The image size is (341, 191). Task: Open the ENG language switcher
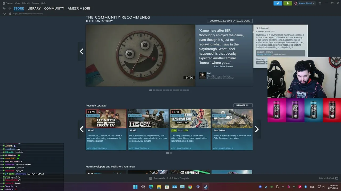coord(312,187)
